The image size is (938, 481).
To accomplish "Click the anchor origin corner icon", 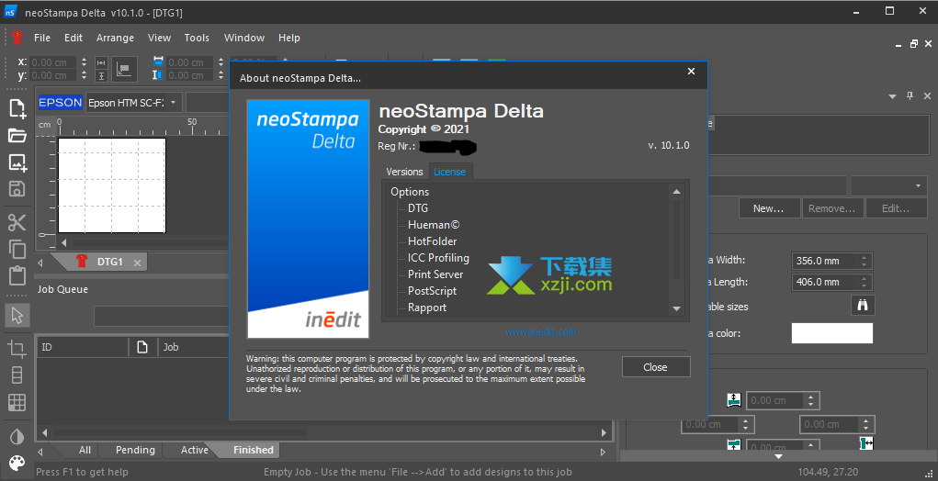I will click(124, 70).
